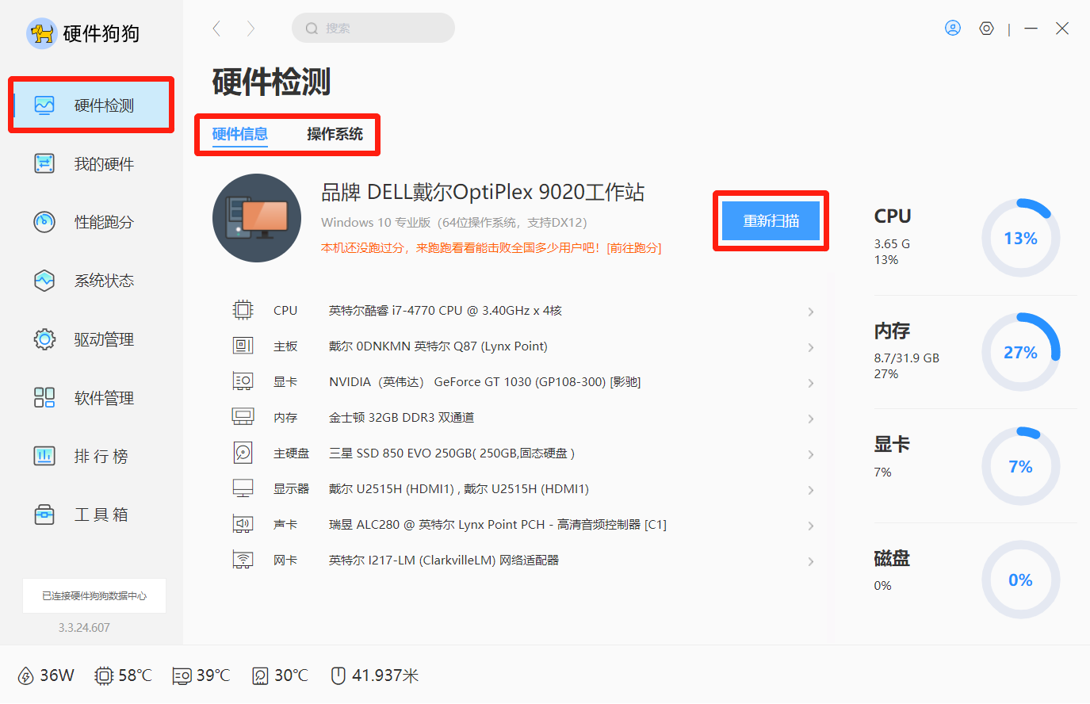Expand the 三星 SSD 850 EVO row chevron
Screen dimensions: 1090x704
pos(811,454)
